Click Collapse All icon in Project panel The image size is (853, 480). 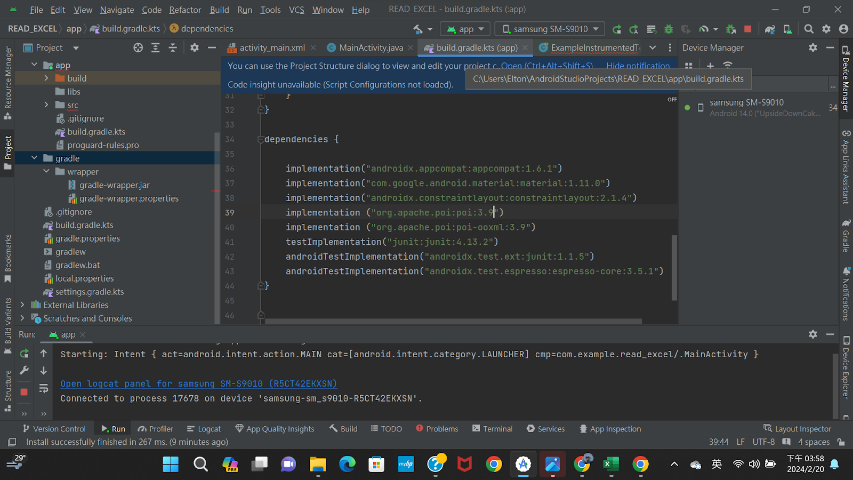point(173,48)
